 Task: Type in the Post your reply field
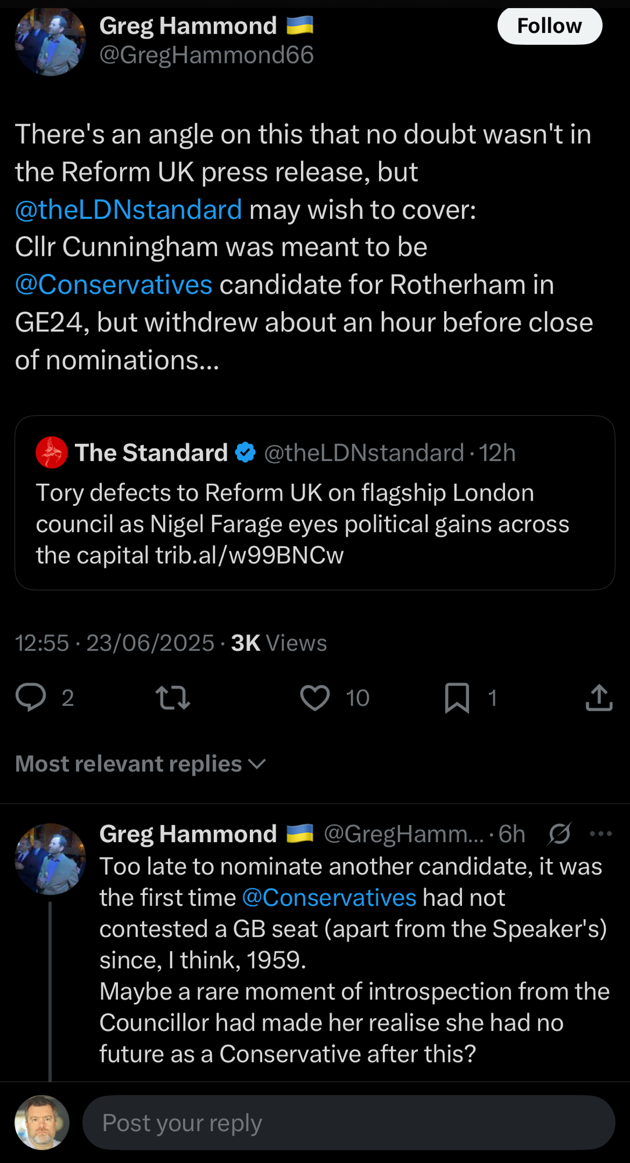349,1123
